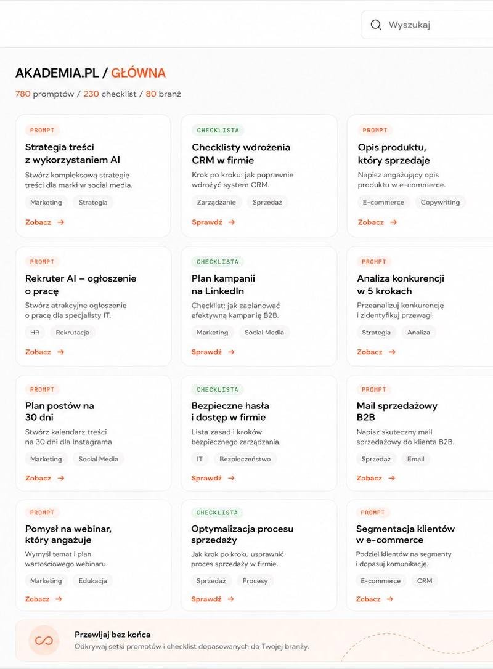Open the GŁÓWNA breadcrumb link
Viewport: 493px width, 669px height.
138,73
